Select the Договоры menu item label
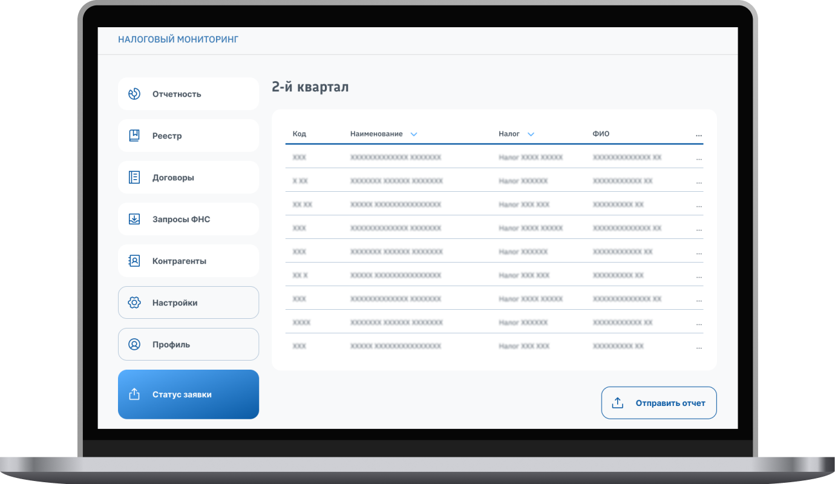The image size is (835, 484). [x=173, y=178]
